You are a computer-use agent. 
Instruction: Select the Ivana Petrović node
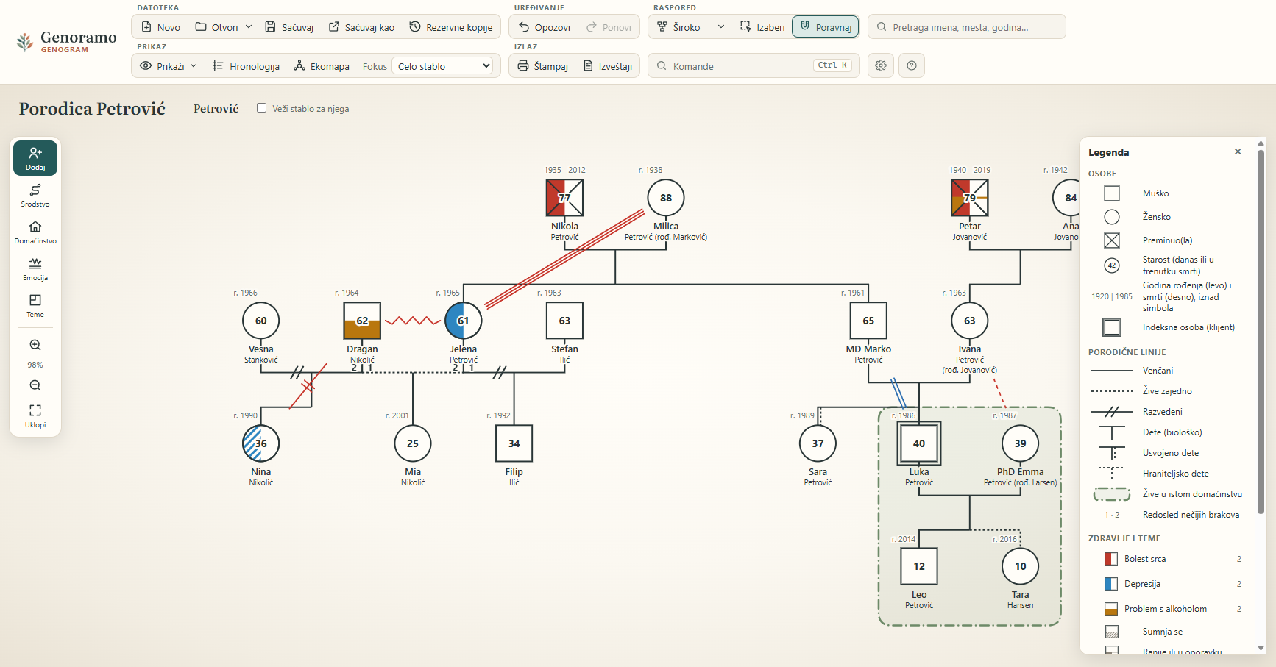coord(970,321)
